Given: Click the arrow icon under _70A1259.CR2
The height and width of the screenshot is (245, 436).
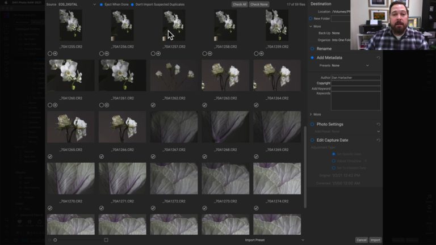Looking at the screenshot, I should (x=261, y=54).
